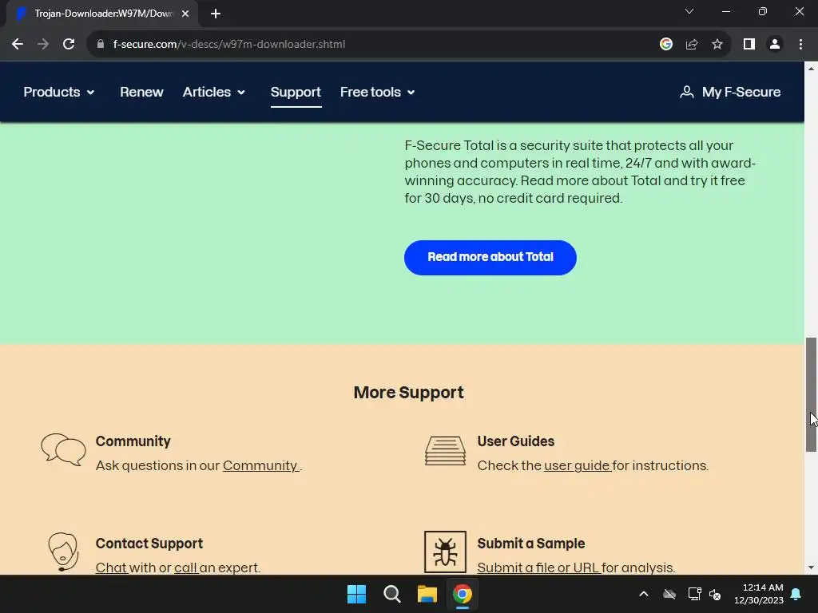Click the Submit a Sample heading
This screenshot has height=613, width=818.
[x=531, y=543]
